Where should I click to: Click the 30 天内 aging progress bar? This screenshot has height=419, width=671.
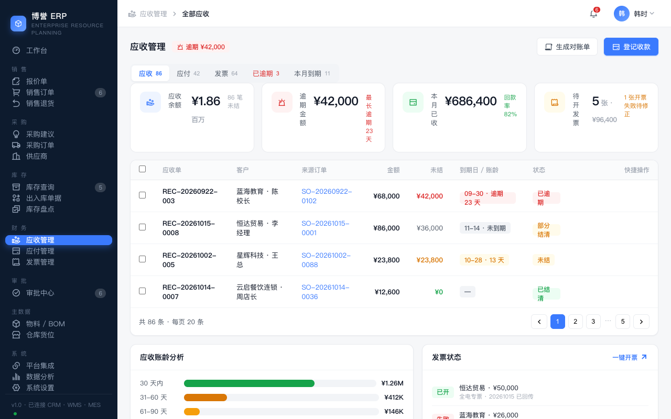(x=280, y=383)
